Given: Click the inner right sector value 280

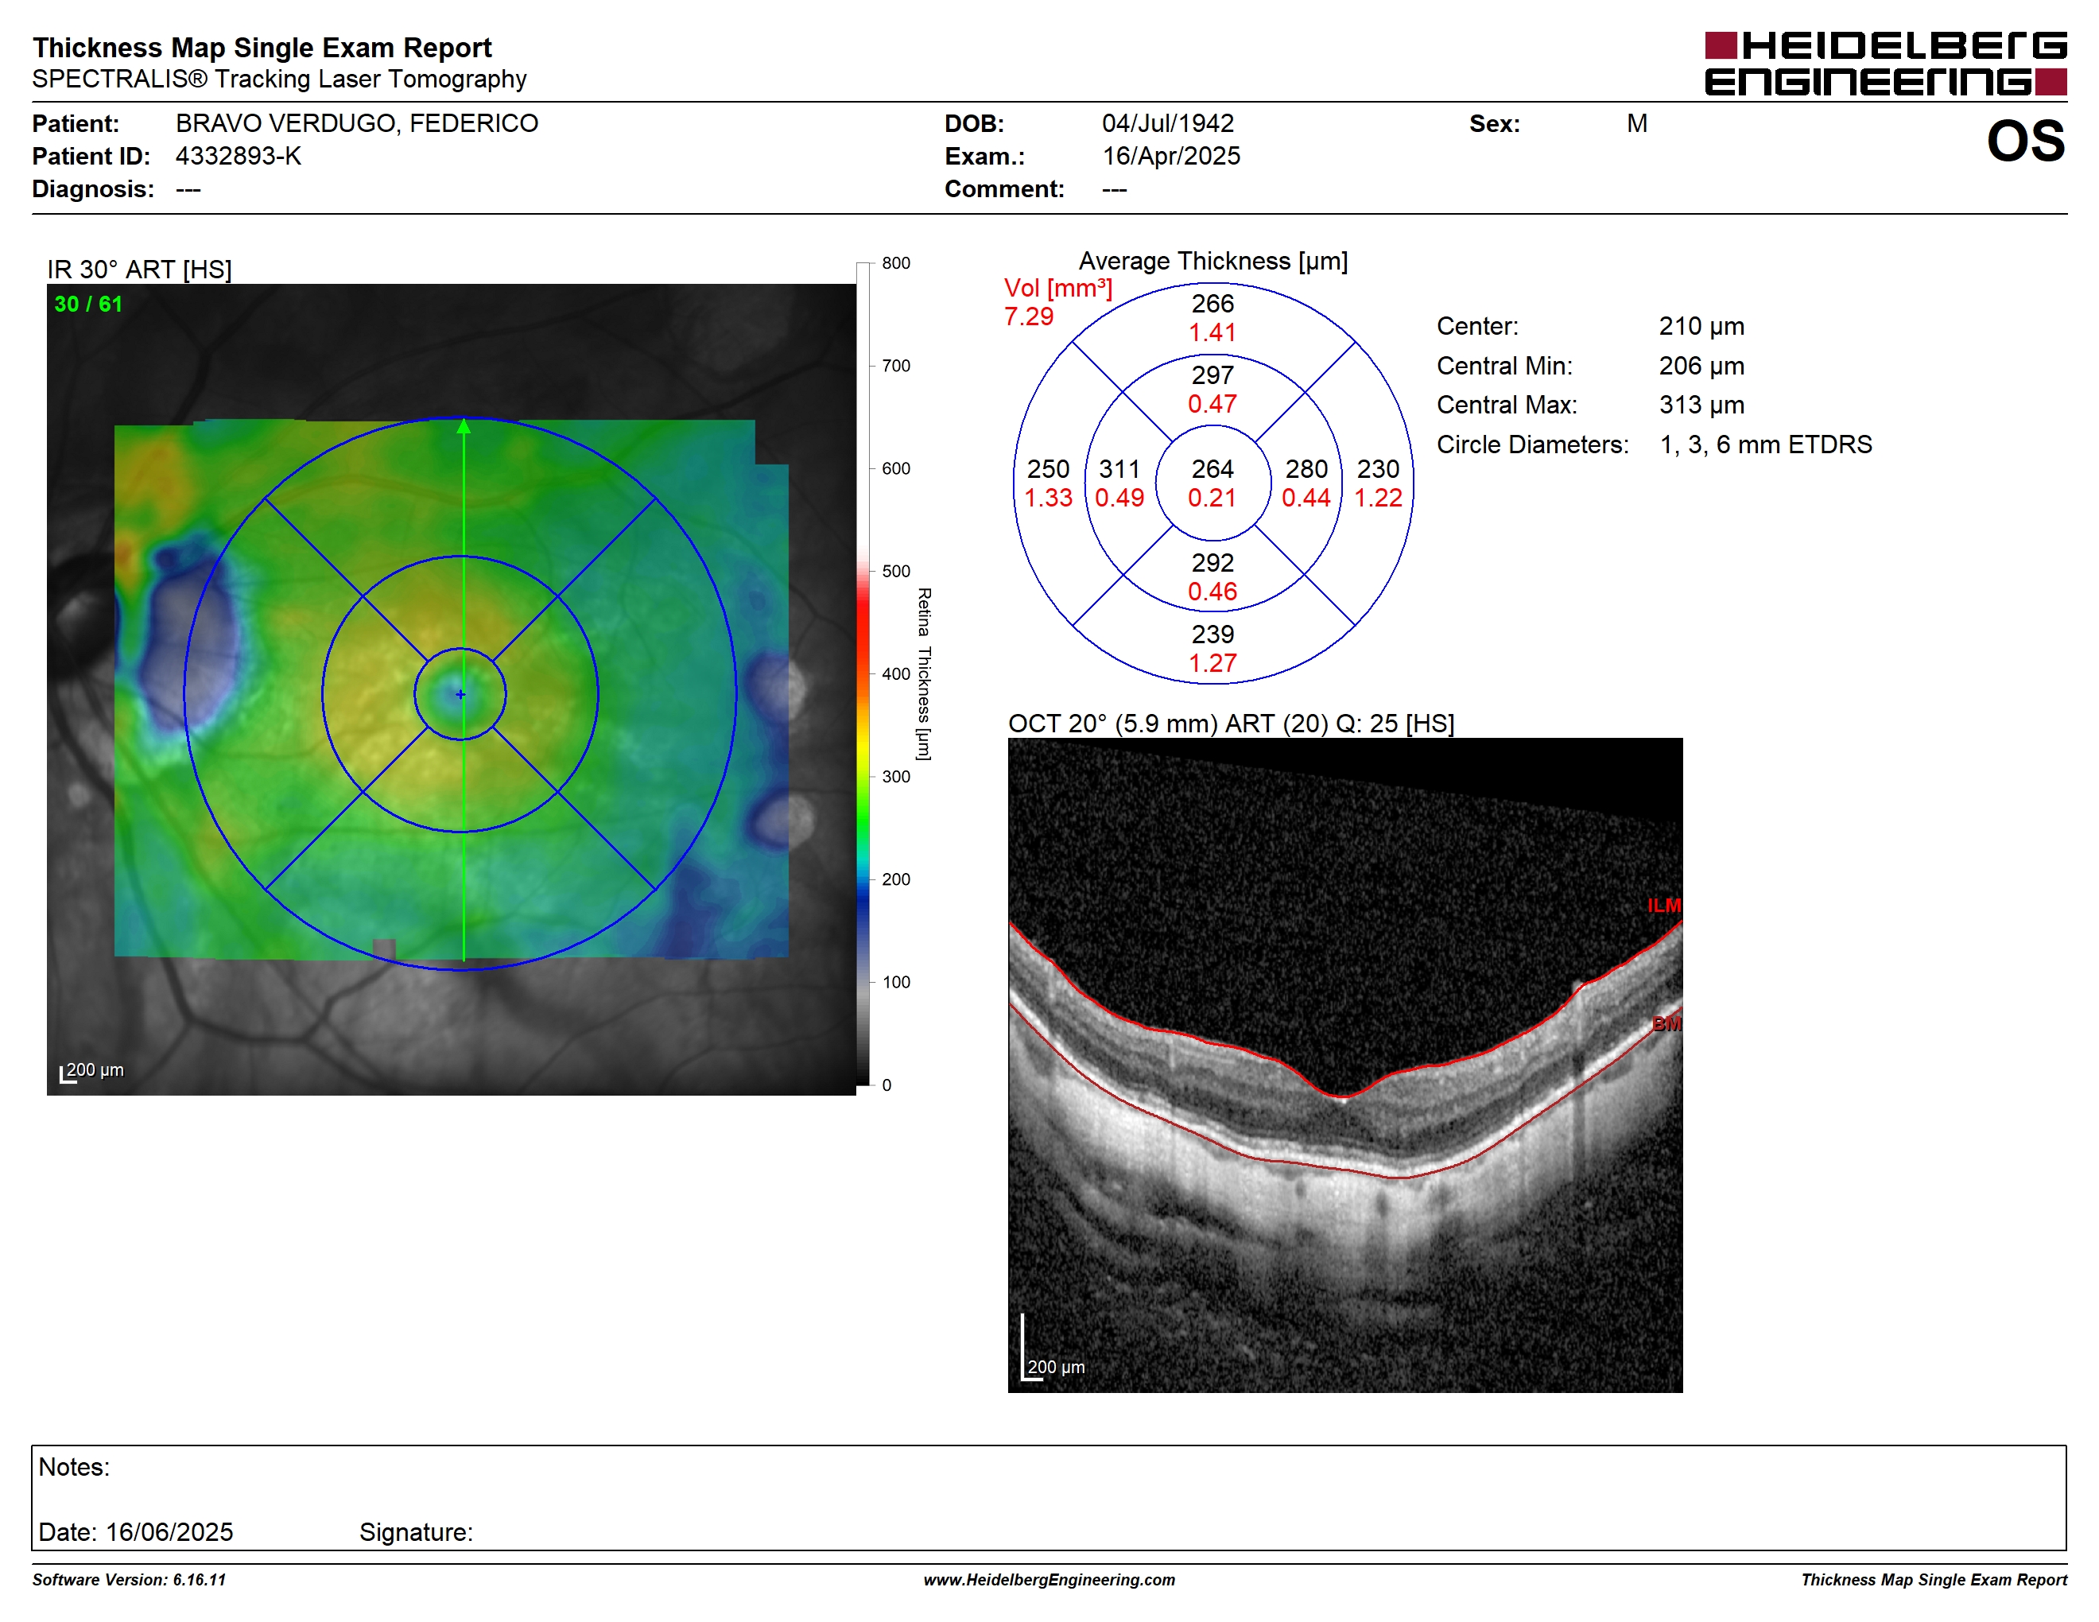Looking at the screenshot, I should click(x=1306, y=469).
